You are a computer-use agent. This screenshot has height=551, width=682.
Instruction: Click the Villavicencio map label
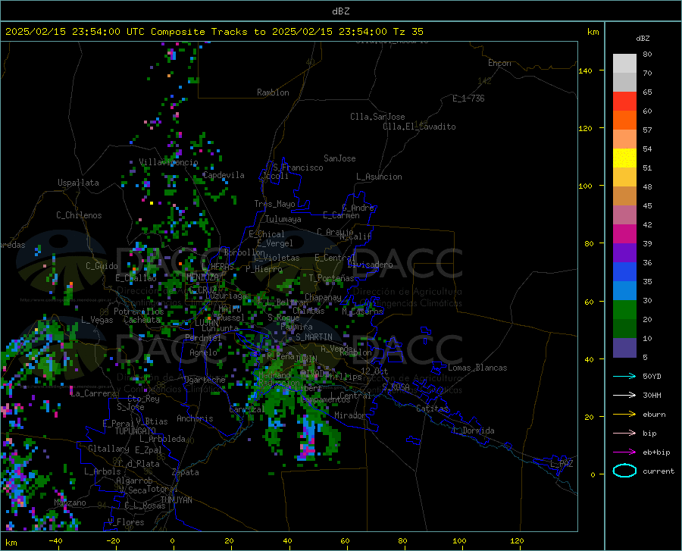click(168, 162)
